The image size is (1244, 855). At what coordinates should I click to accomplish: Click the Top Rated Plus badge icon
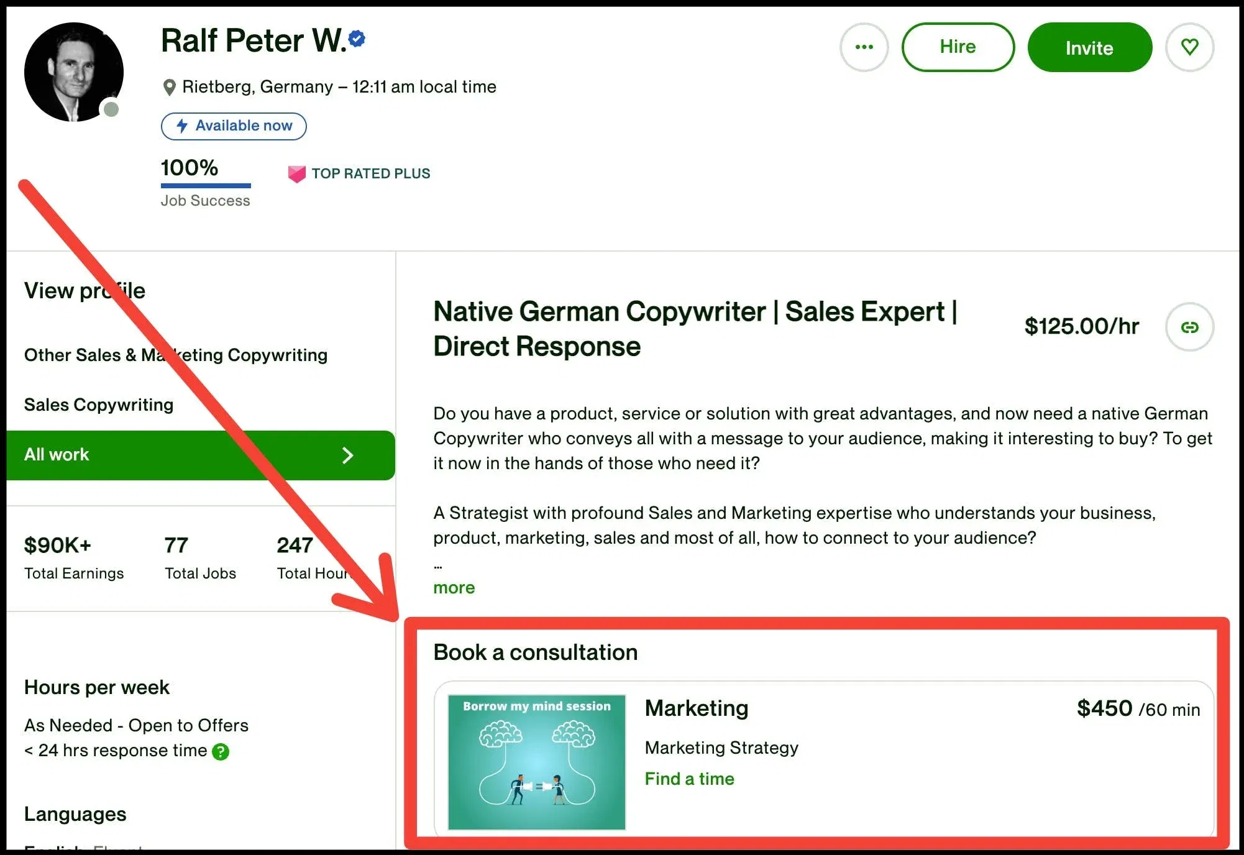point(297,174)
